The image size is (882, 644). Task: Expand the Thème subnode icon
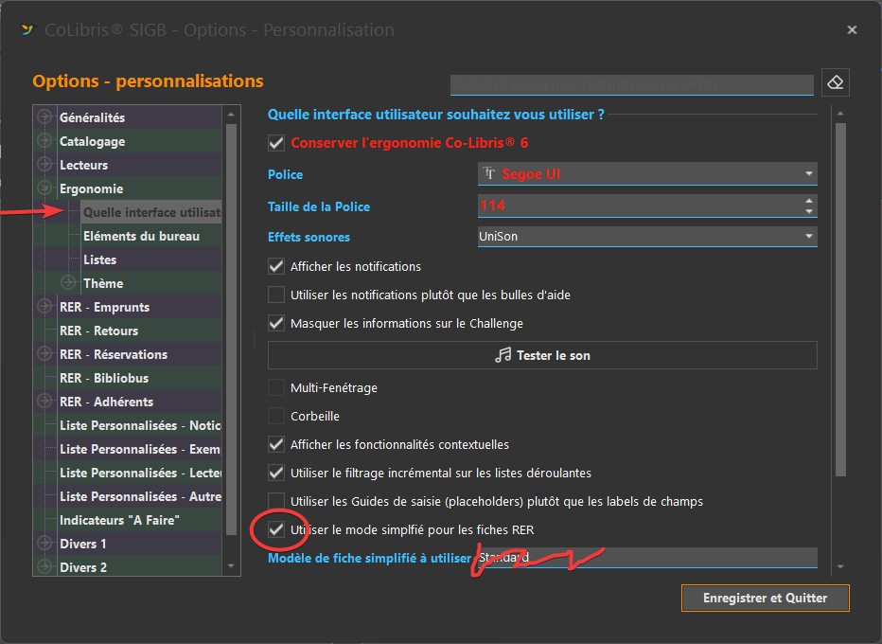[68, 283]
